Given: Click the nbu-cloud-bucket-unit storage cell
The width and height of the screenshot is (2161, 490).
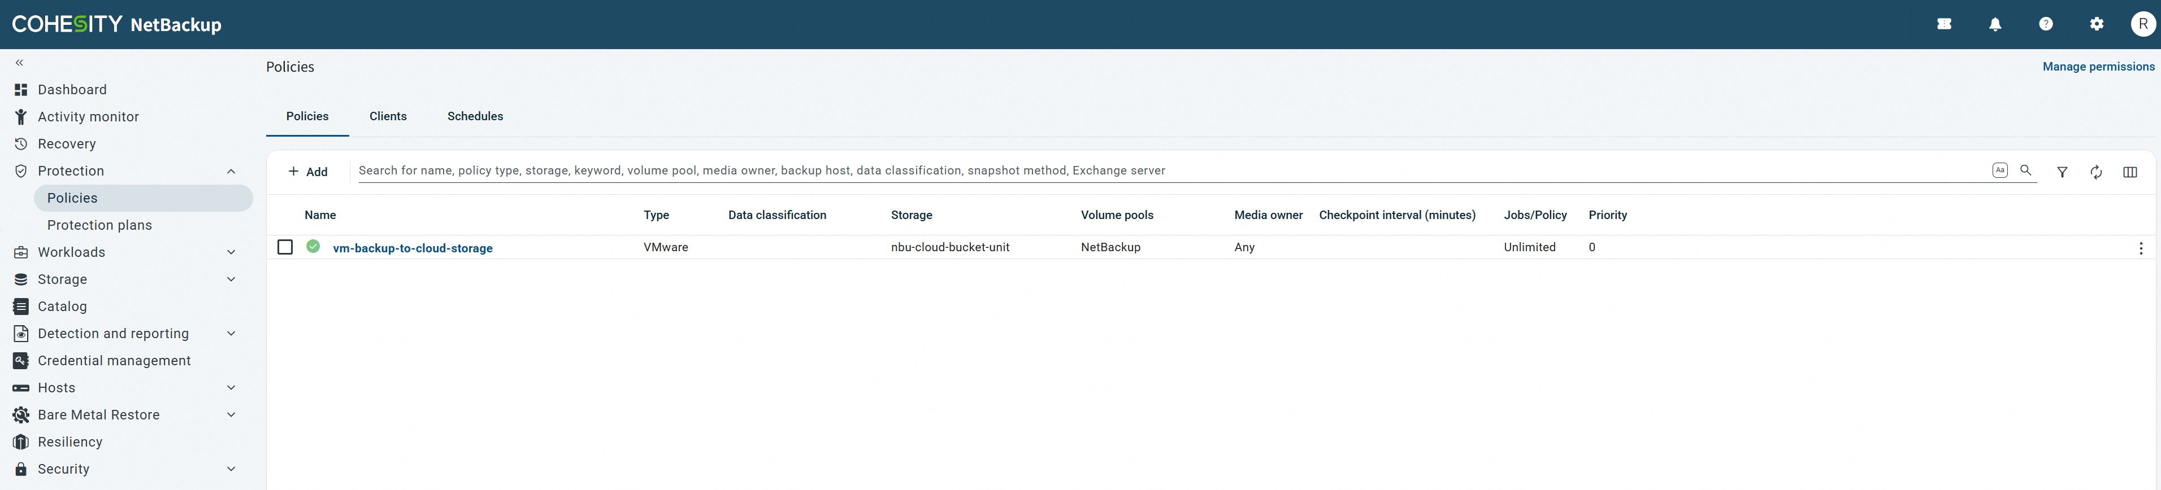Looking at the screenshot, I should pyautogui.click(x=949, y=247).
